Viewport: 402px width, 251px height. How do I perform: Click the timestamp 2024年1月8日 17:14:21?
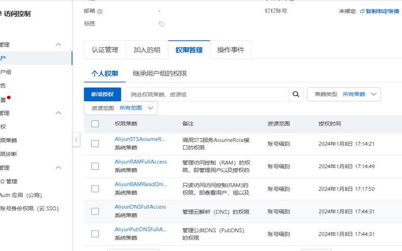346,144
